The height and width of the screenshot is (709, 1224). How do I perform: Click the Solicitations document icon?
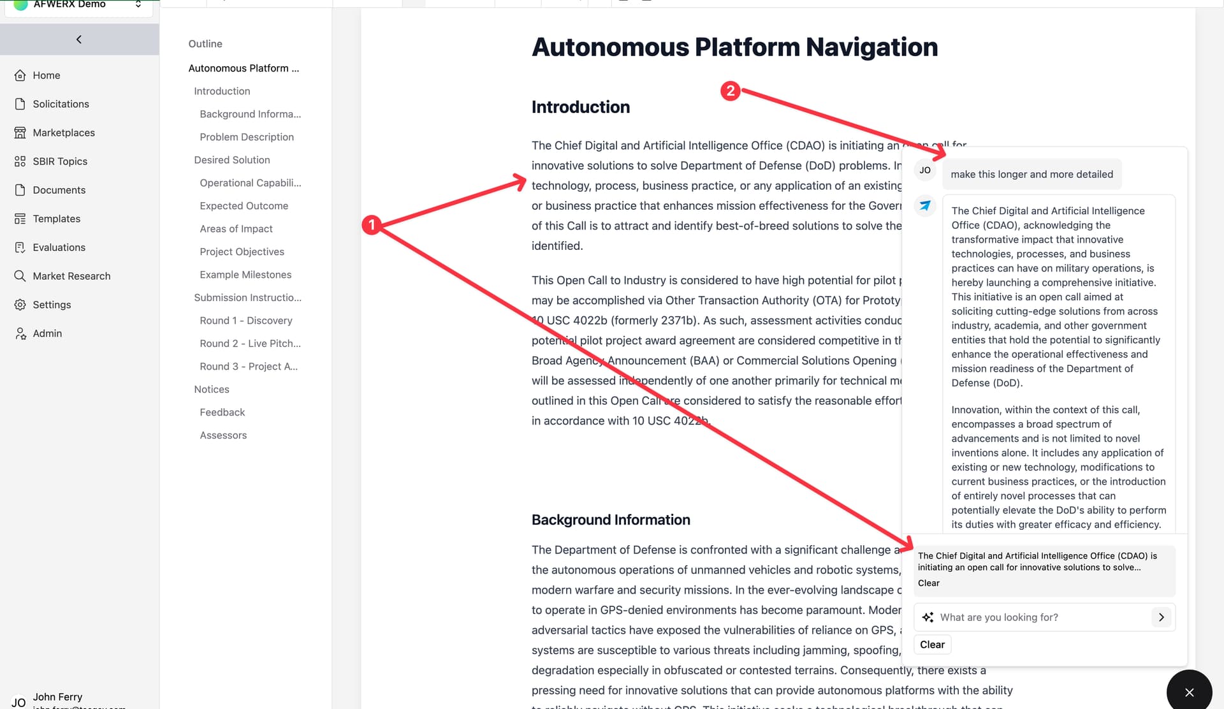[20, 104]
